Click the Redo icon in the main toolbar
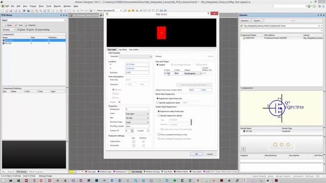 [86, 11]
